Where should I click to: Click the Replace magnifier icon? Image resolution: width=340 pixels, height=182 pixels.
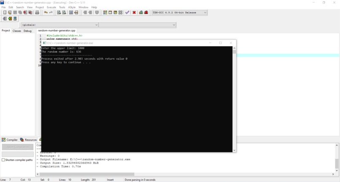pos(64,13)
